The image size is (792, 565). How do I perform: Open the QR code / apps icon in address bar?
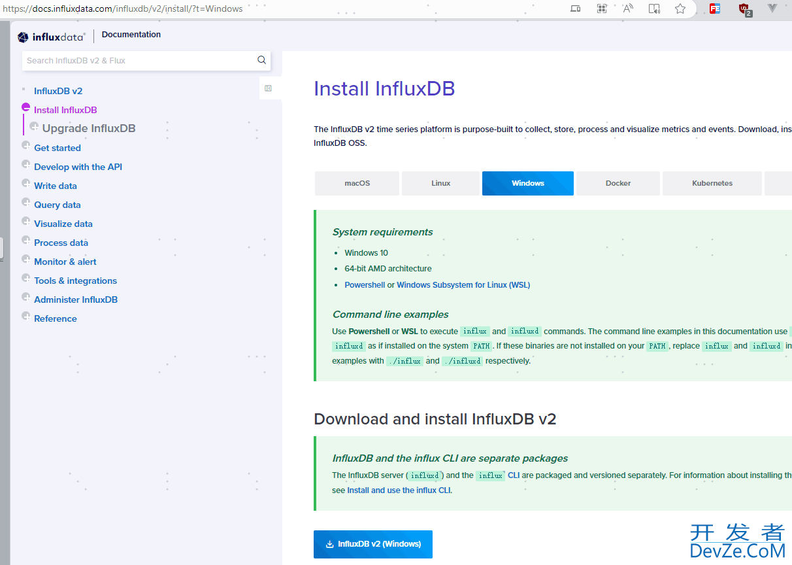pyautogui.click(x=602, y=9)
